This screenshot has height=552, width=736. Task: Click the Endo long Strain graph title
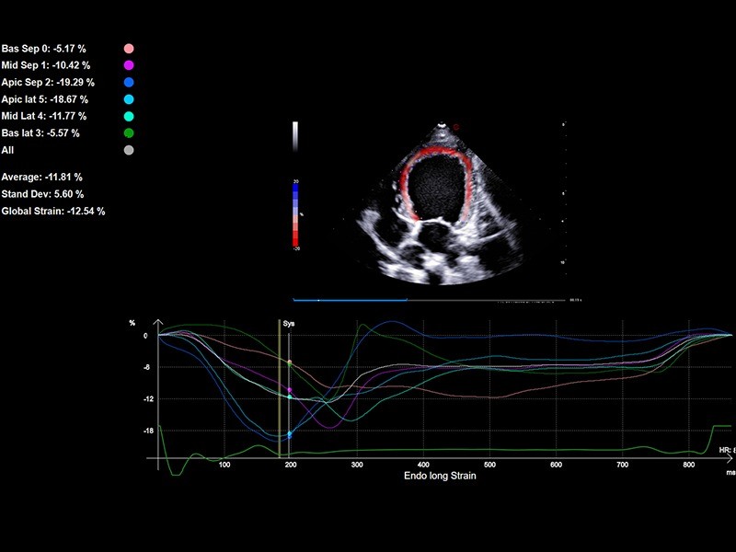tap(440, 476)
